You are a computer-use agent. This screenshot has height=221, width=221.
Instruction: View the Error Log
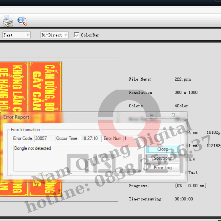coord(163,168)
